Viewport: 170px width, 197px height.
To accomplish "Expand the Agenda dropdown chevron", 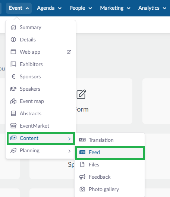I will 60,9.
